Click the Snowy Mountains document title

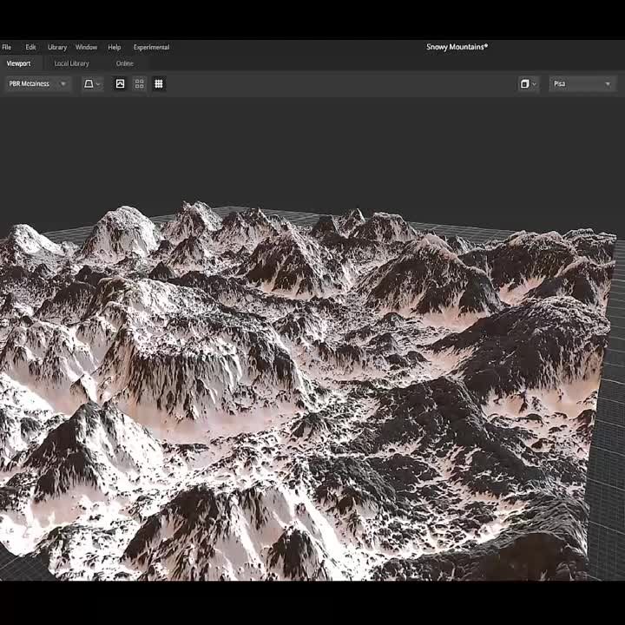tap(457, 47)
